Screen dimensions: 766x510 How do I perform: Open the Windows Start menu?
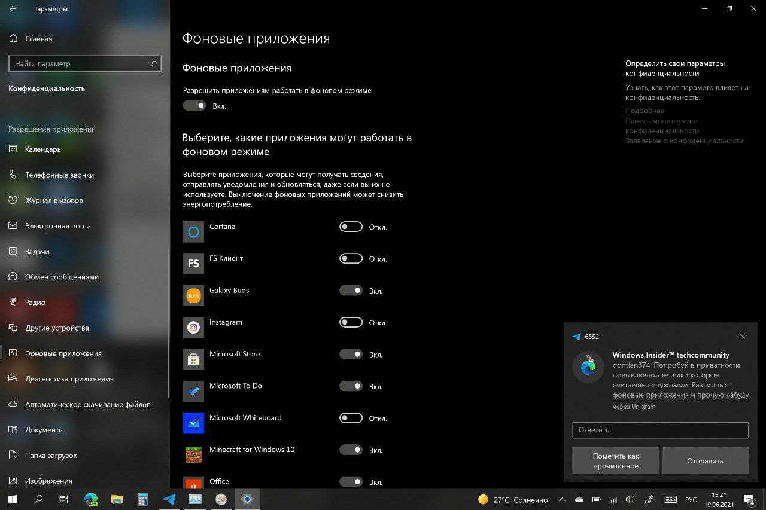[13, 499]
